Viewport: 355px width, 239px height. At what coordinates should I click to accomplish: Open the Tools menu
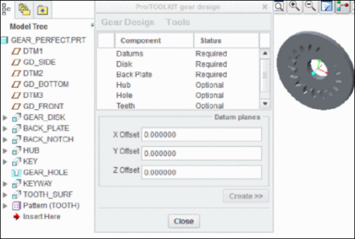pos(178,22)
